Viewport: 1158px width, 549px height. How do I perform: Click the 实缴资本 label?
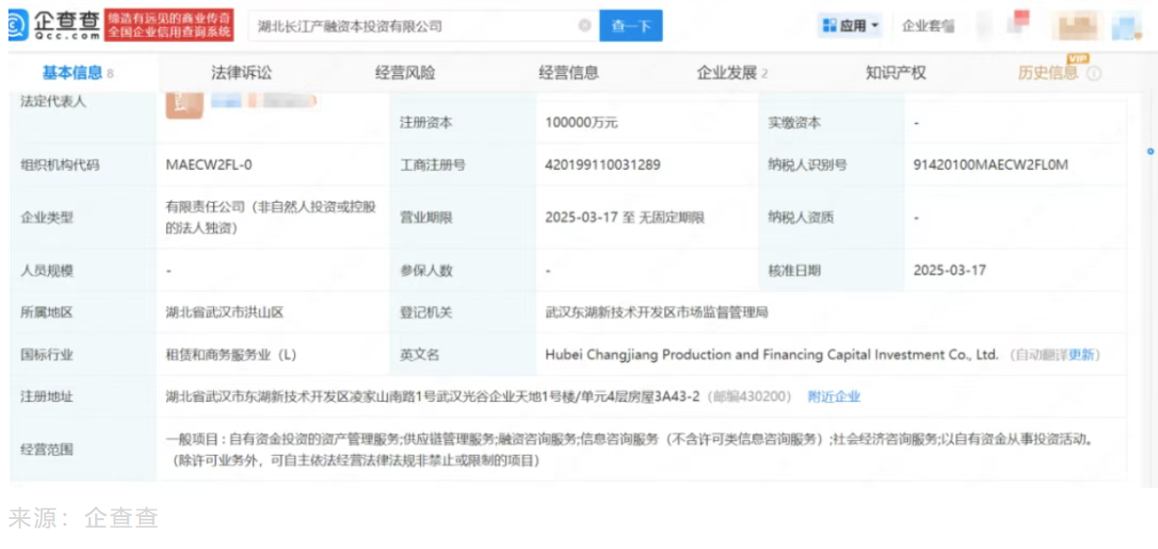tap(795, 123)
